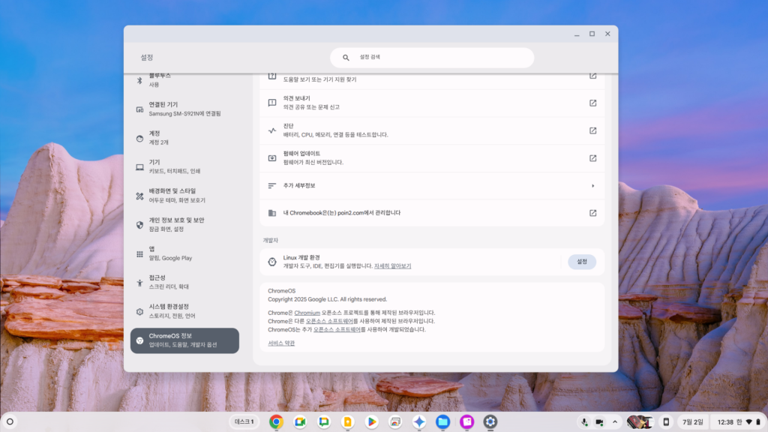The image size is (768, 432).
Task: Open 오픈소스 소프트웨어 link in the ChromeOS line
Action: [x=337, y=330]
